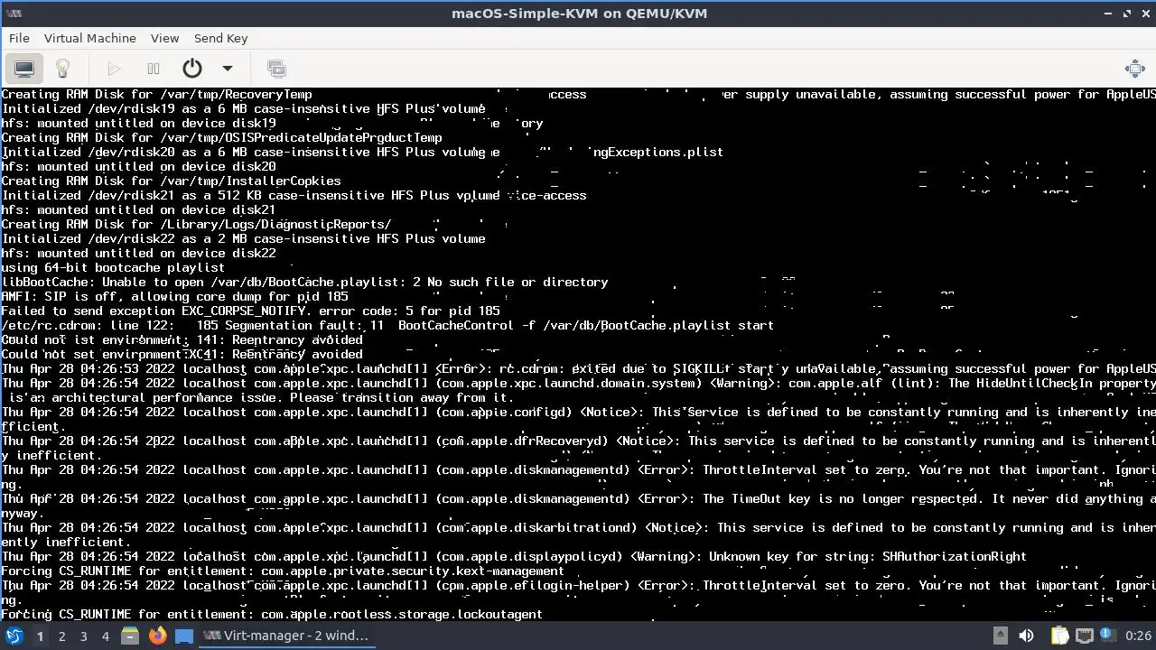
Task: Click the 'Failed to send exception EXC_CORPSE_NOTIFY' line
Action: coord(250,311)
